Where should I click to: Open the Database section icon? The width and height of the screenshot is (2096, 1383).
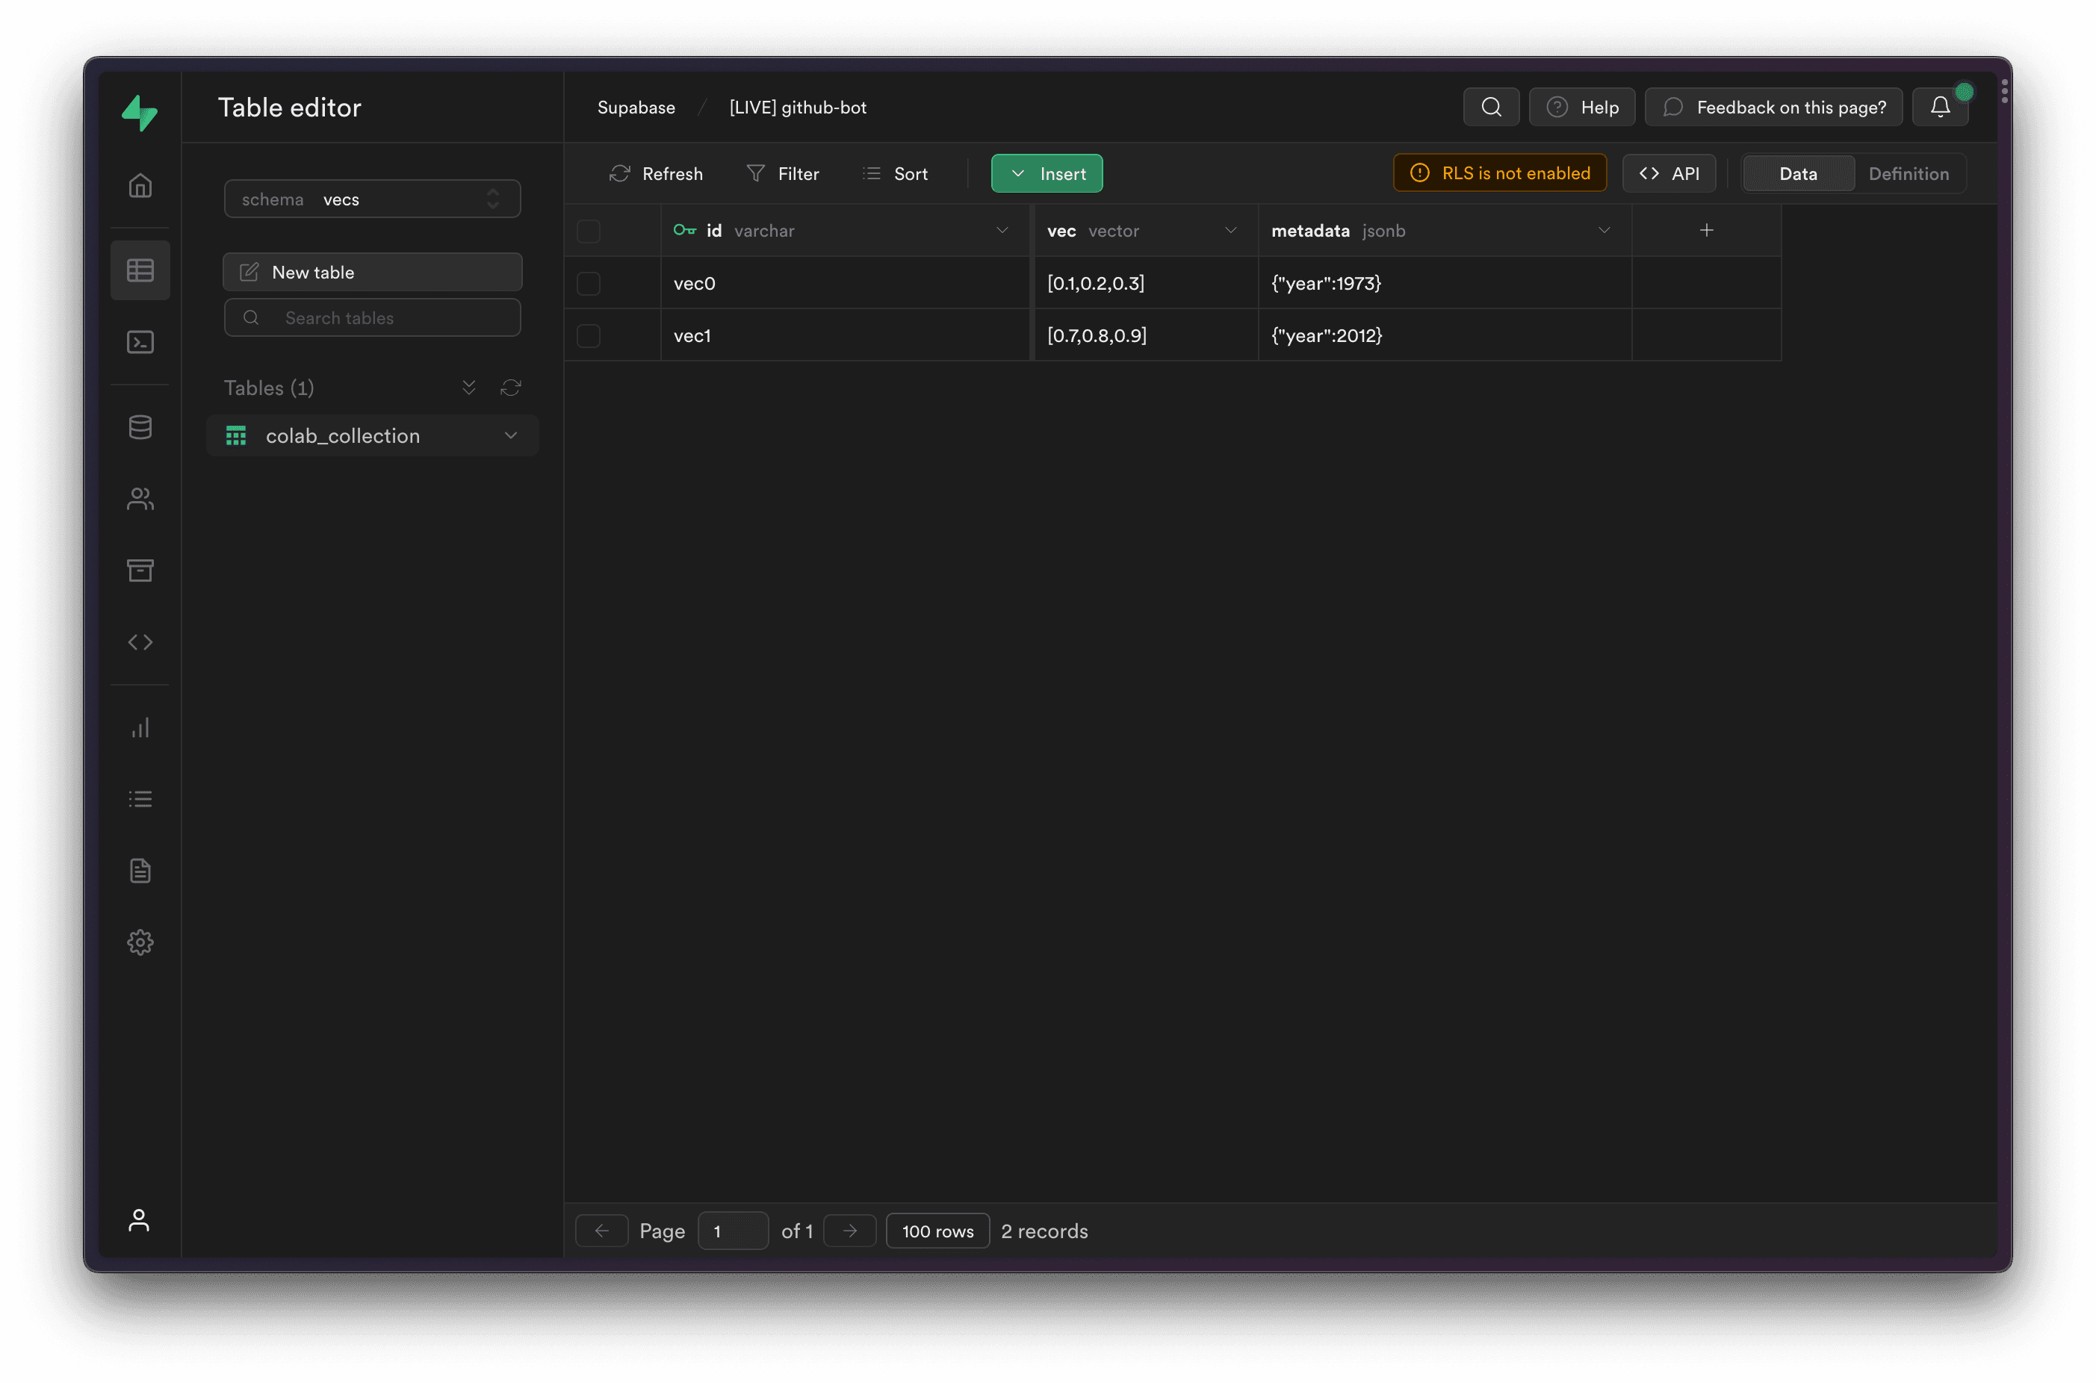tap(140, 428)
